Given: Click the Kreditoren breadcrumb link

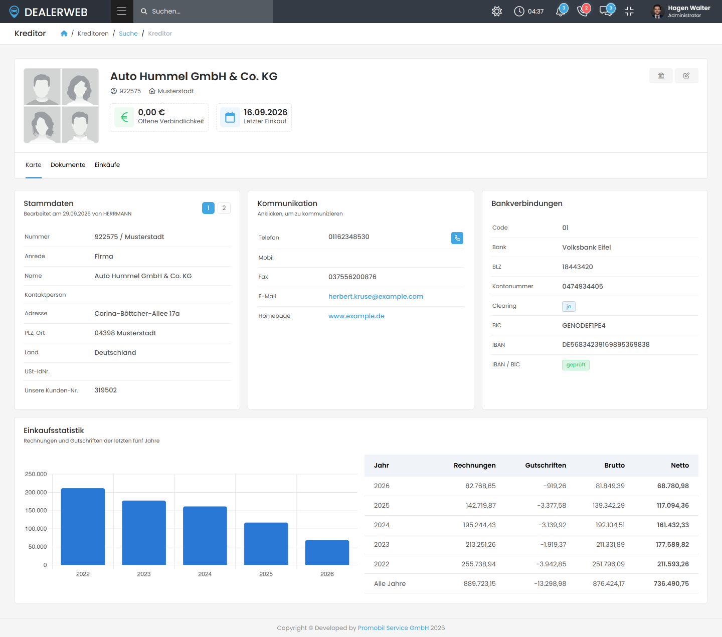Looking at the screenshot, I should [93, 34].
